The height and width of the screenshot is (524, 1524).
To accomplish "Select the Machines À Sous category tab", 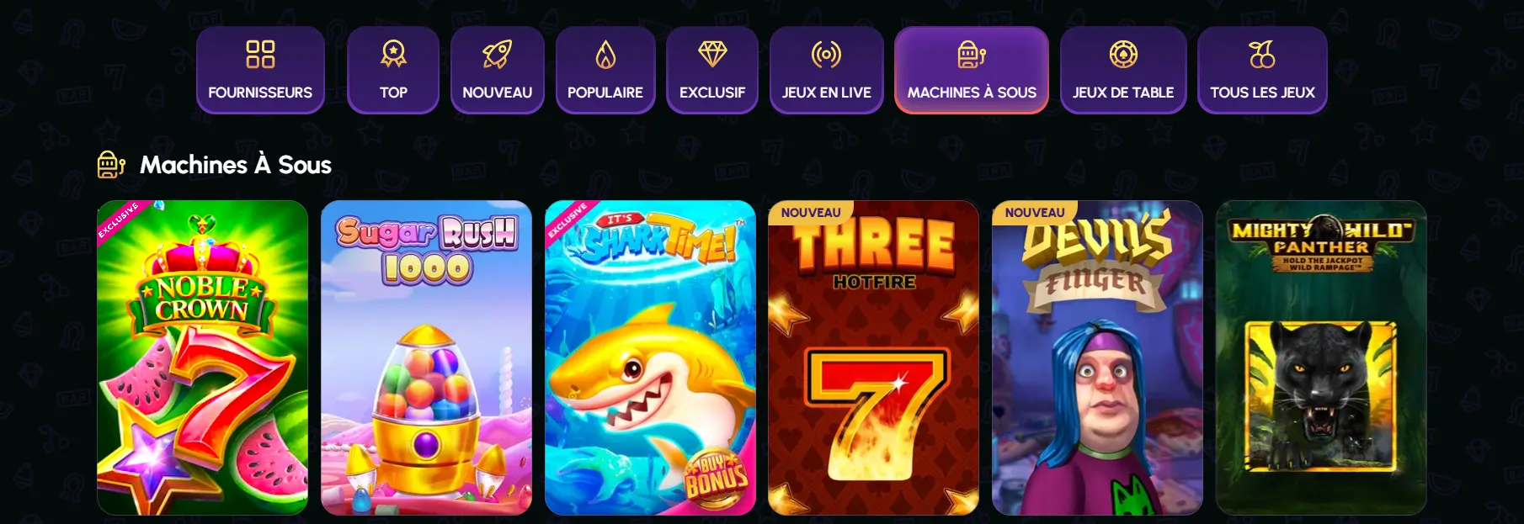I will click(972, 70).
